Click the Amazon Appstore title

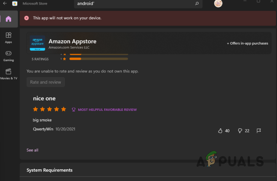tap(72, 41)
